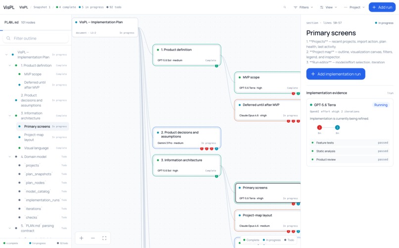Click the 1. Product definition canvas node

187,55
